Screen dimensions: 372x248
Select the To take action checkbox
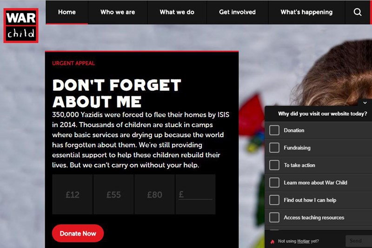point(274,165)
